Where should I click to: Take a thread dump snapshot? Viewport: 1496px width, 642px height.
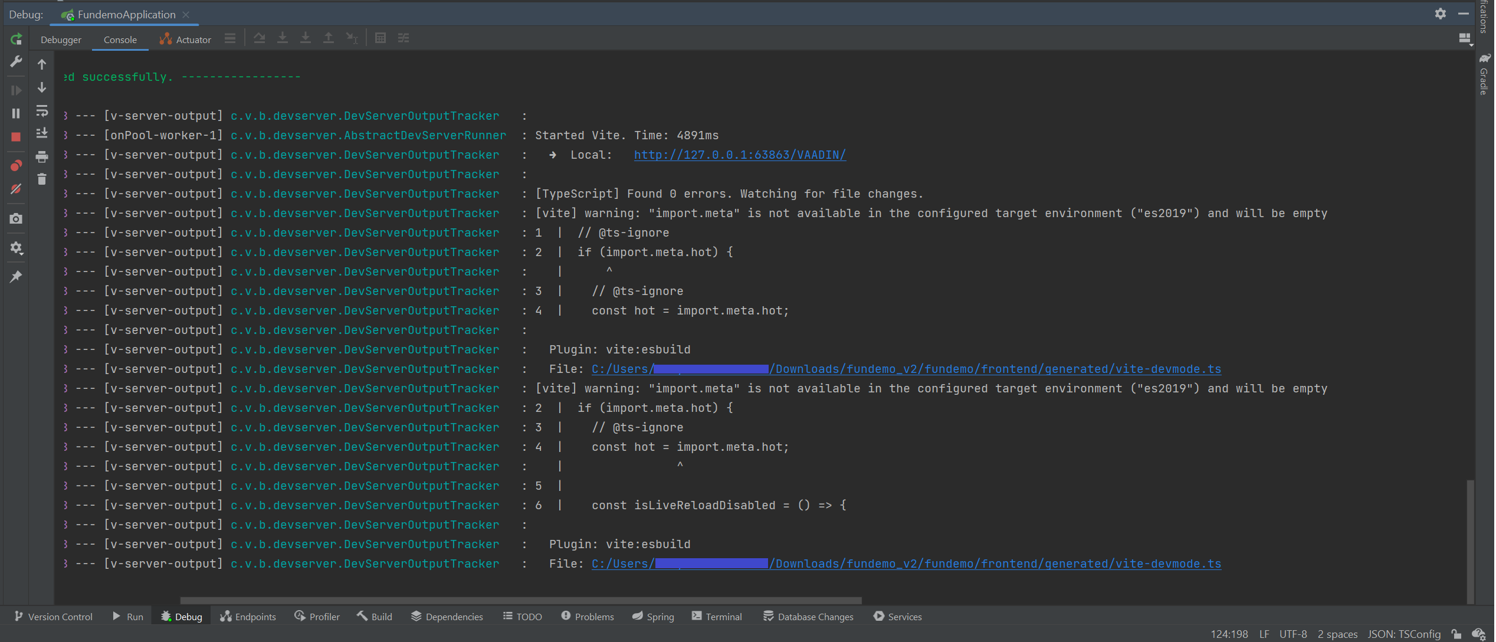pos(16,219)
